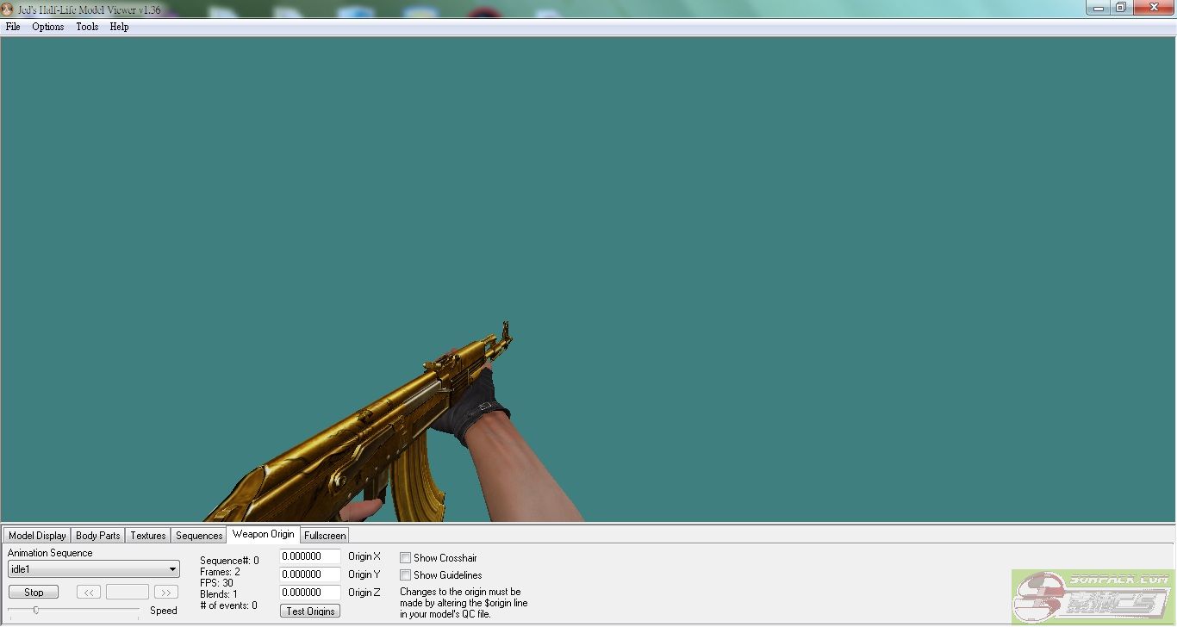Enable the Show Crosshair checkbox
The image size is (1177, 627).
[406, 558]
